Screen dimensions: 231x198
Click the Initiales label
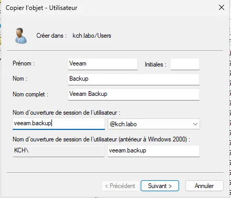(x=155, y=64)
